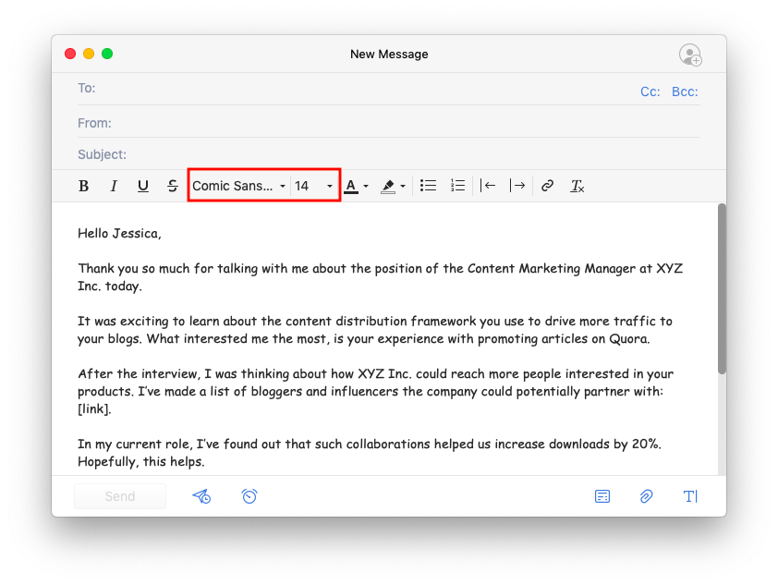Apply italic formatting
The width and height of the screenshot is (778, 585).
(x=114, y=185)
